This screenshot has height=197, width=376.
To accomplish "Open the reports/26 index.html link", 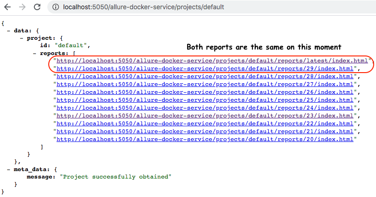I will click(205, 92).
